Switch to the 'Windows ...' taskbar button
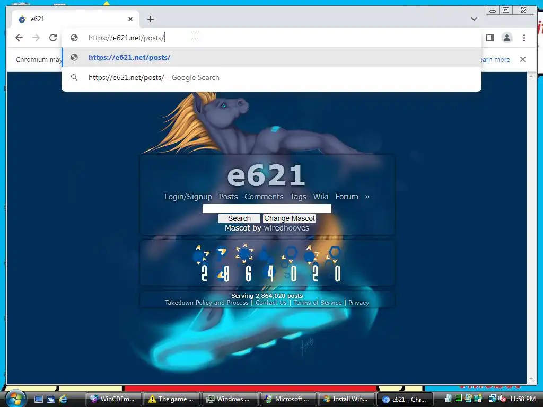The height and width of the screenshot is (407, 543). (x=230, y=399)
